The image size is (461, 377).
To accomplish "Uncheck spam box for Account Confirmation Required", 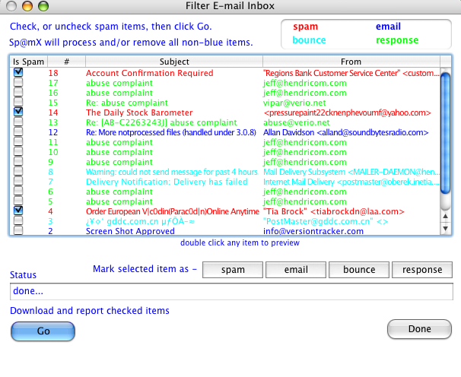I will (18, 73).
